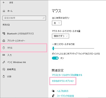The height and width of the screenshot is (98, 106).
Task: Click the help chat bubble icon
Action: click(53, 91)
